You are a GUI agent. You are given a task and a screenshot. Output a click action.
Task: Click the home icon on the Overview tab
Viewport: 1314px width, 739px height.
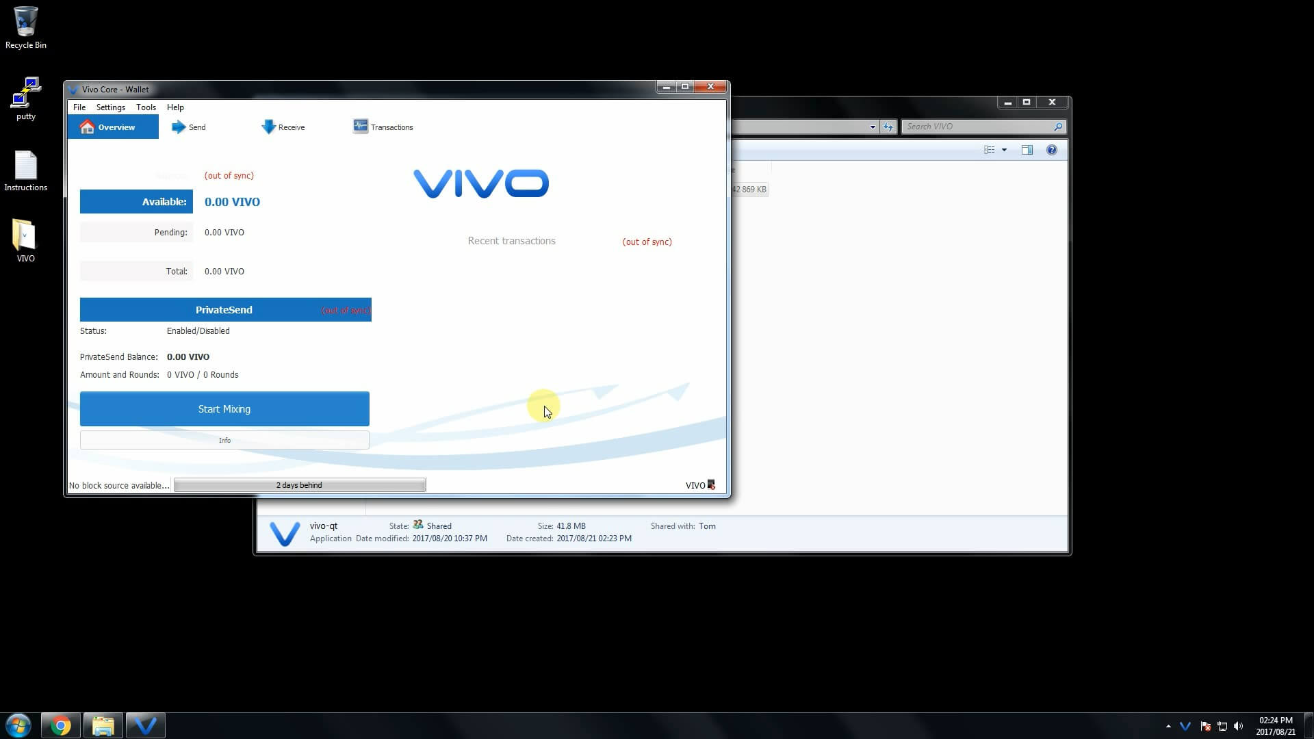[86, 127]
